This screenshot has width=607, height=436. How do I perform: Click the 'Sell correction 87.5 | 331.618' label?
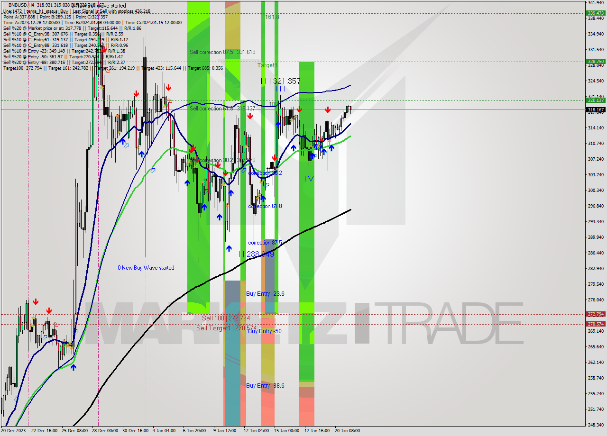pos(222,52)
